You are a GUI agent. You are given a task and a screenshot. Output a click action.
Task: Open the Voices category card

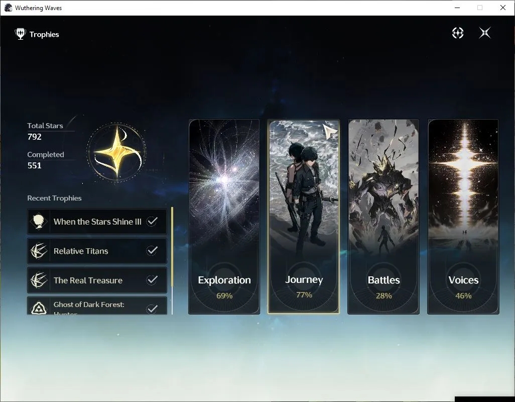click(463, 217)
